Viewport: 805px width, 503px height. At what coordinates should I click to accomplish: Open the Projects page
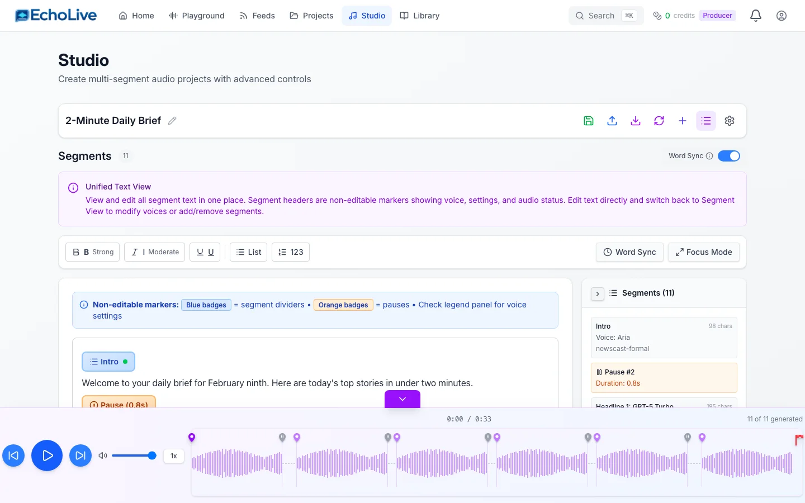point(311,16)
